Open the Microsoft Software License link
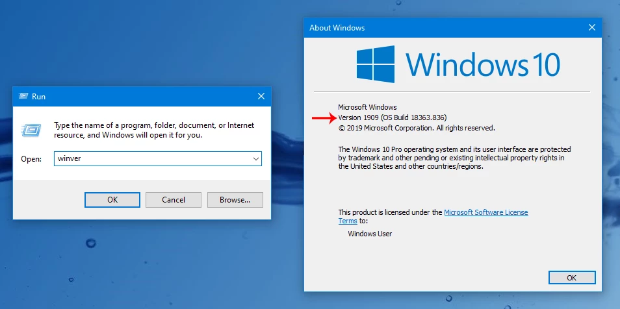 click(x=486, y=212)
